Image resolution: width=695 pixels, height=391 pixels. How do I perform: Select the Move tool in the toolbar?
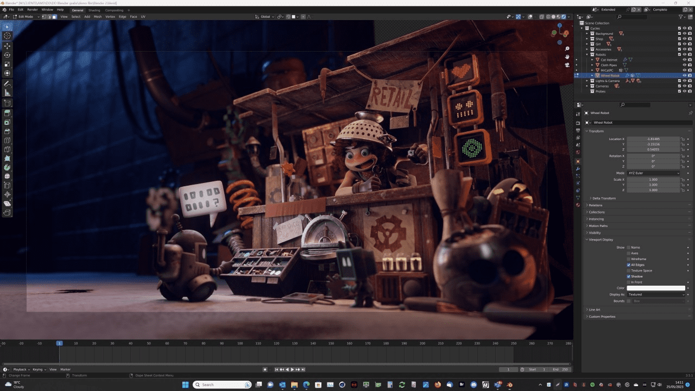tap(7, 46)
